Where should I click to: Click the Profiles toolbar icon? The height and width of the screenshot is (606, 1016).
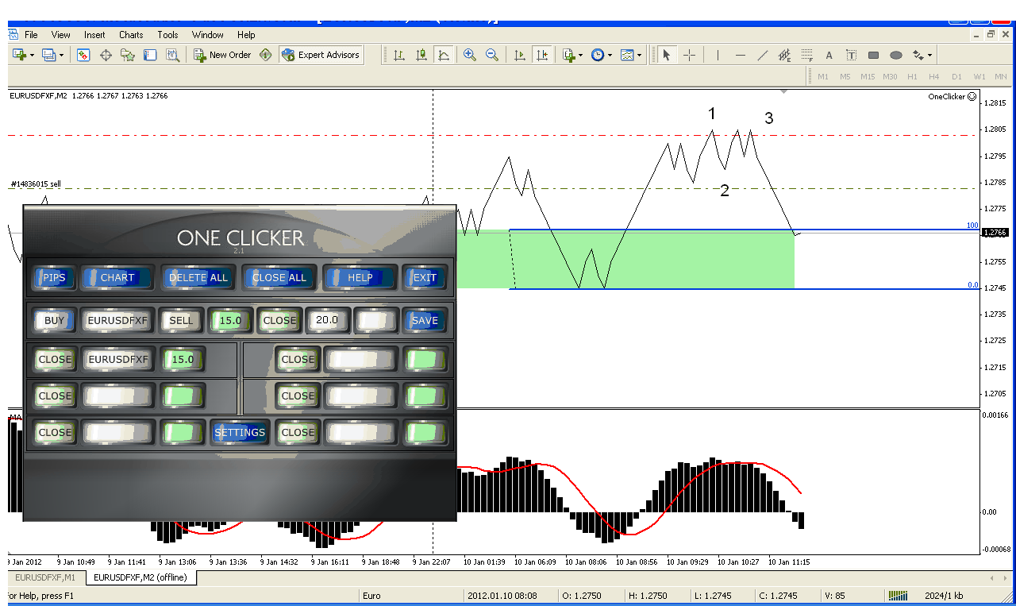(x=48, y=55)
